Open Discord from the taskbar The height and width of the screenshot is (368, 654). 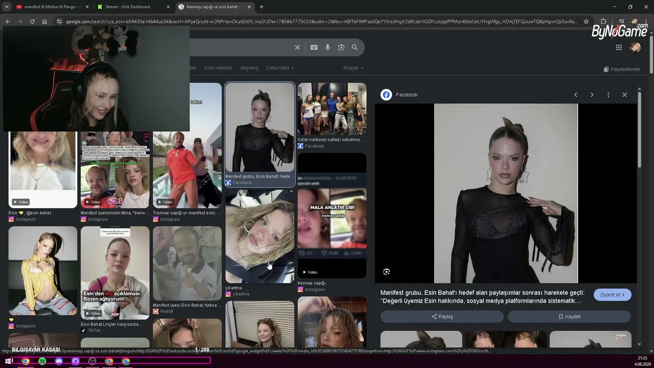point(59,361)
